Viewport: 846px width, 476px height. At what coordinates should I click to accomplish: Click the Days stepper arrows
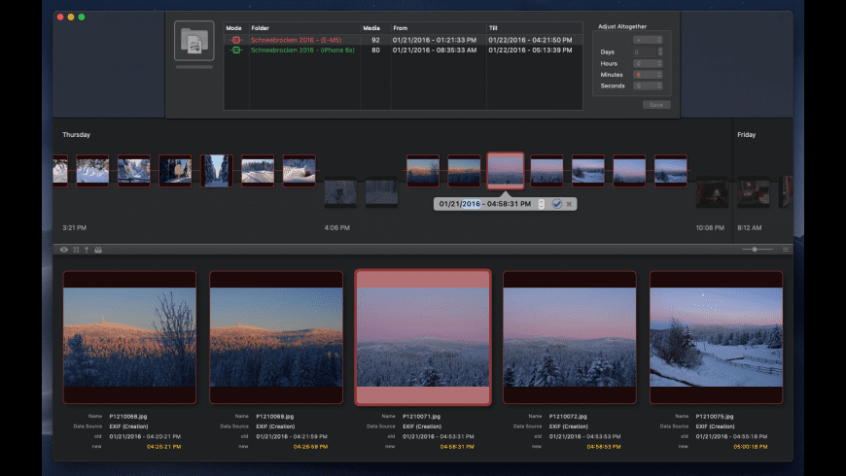tap(660, 51)
